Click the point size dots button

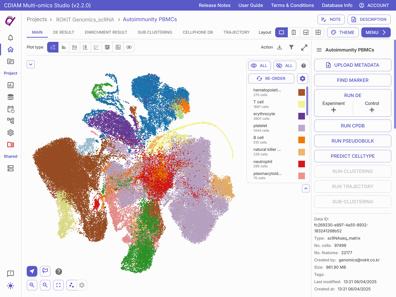pos(72,285)
